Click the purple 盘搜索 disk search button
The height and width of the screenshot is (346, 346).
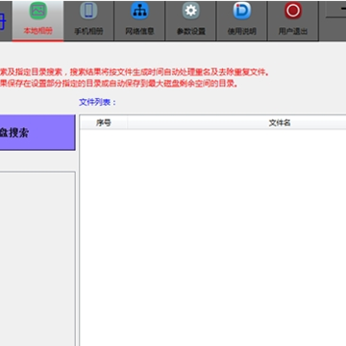[x=37, y=133]
